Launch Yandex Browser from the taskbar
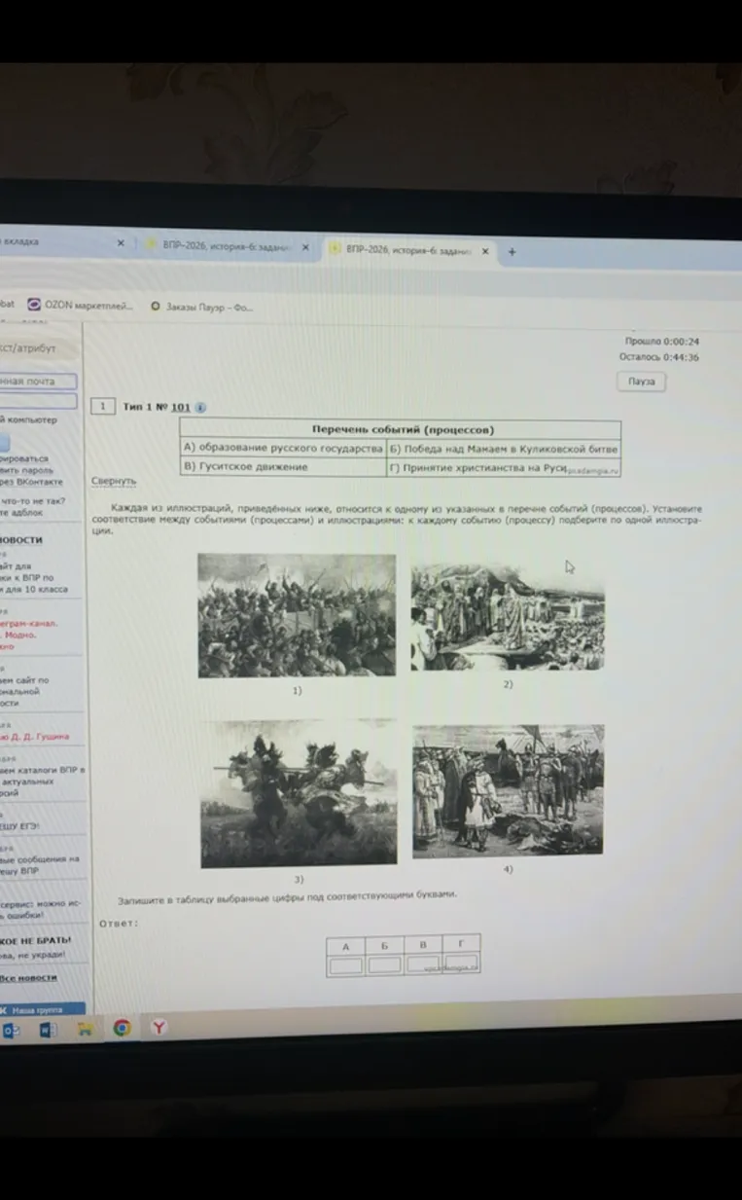Viewport: 742px width, 1200px height. (159, 1026)
